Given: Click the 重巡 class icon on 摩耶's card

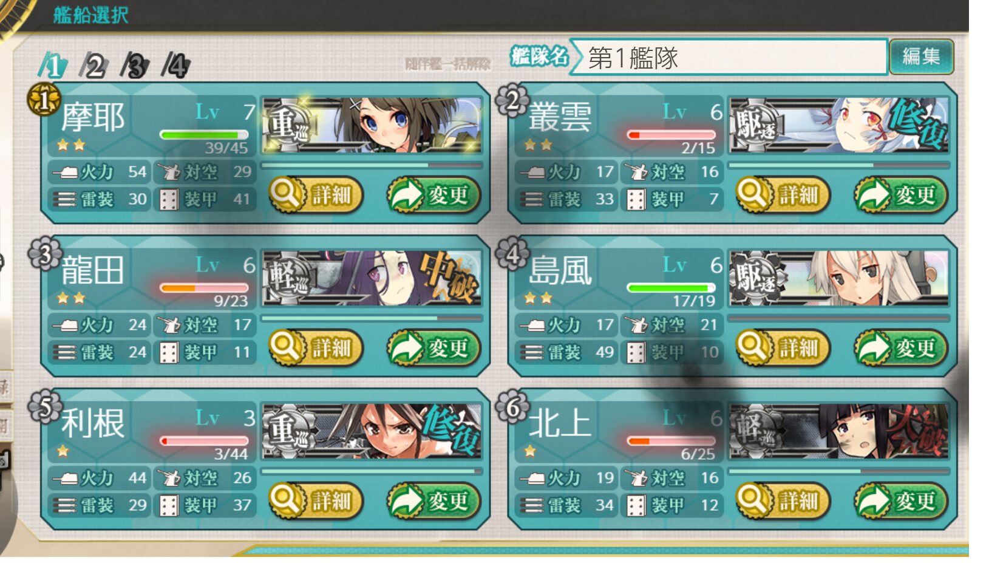Looking at the screenshot, I should click(x=288, y=125).
